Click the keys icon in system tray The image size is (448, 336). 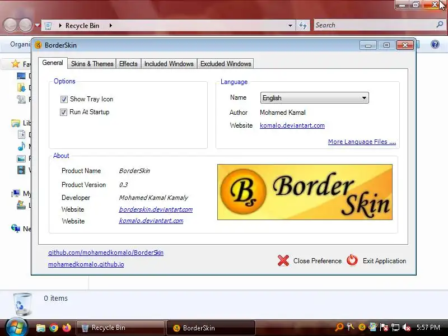click(351, 327)
